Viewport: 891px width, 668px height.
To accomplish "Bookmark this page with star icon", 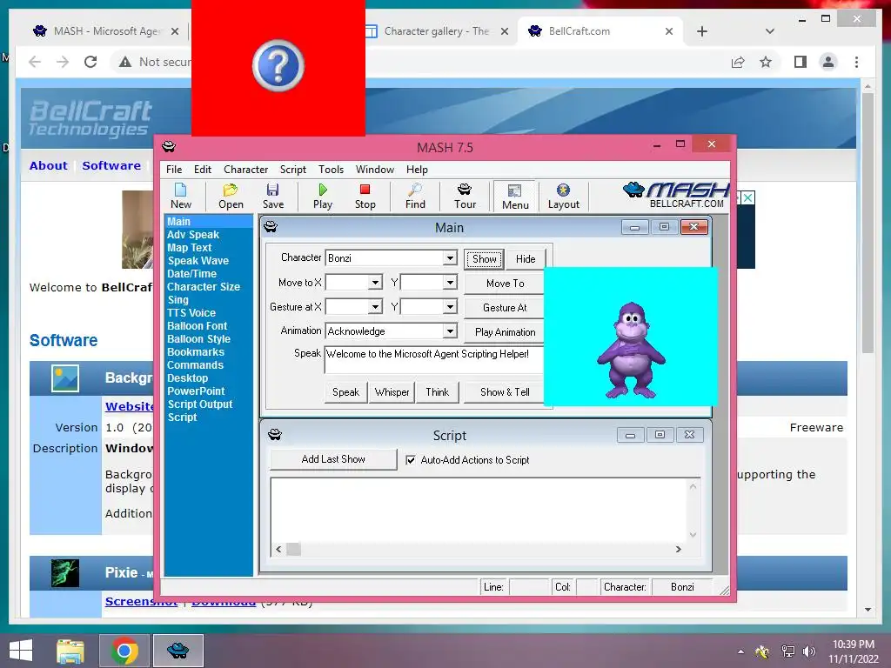I will click(x=766, y=62).
